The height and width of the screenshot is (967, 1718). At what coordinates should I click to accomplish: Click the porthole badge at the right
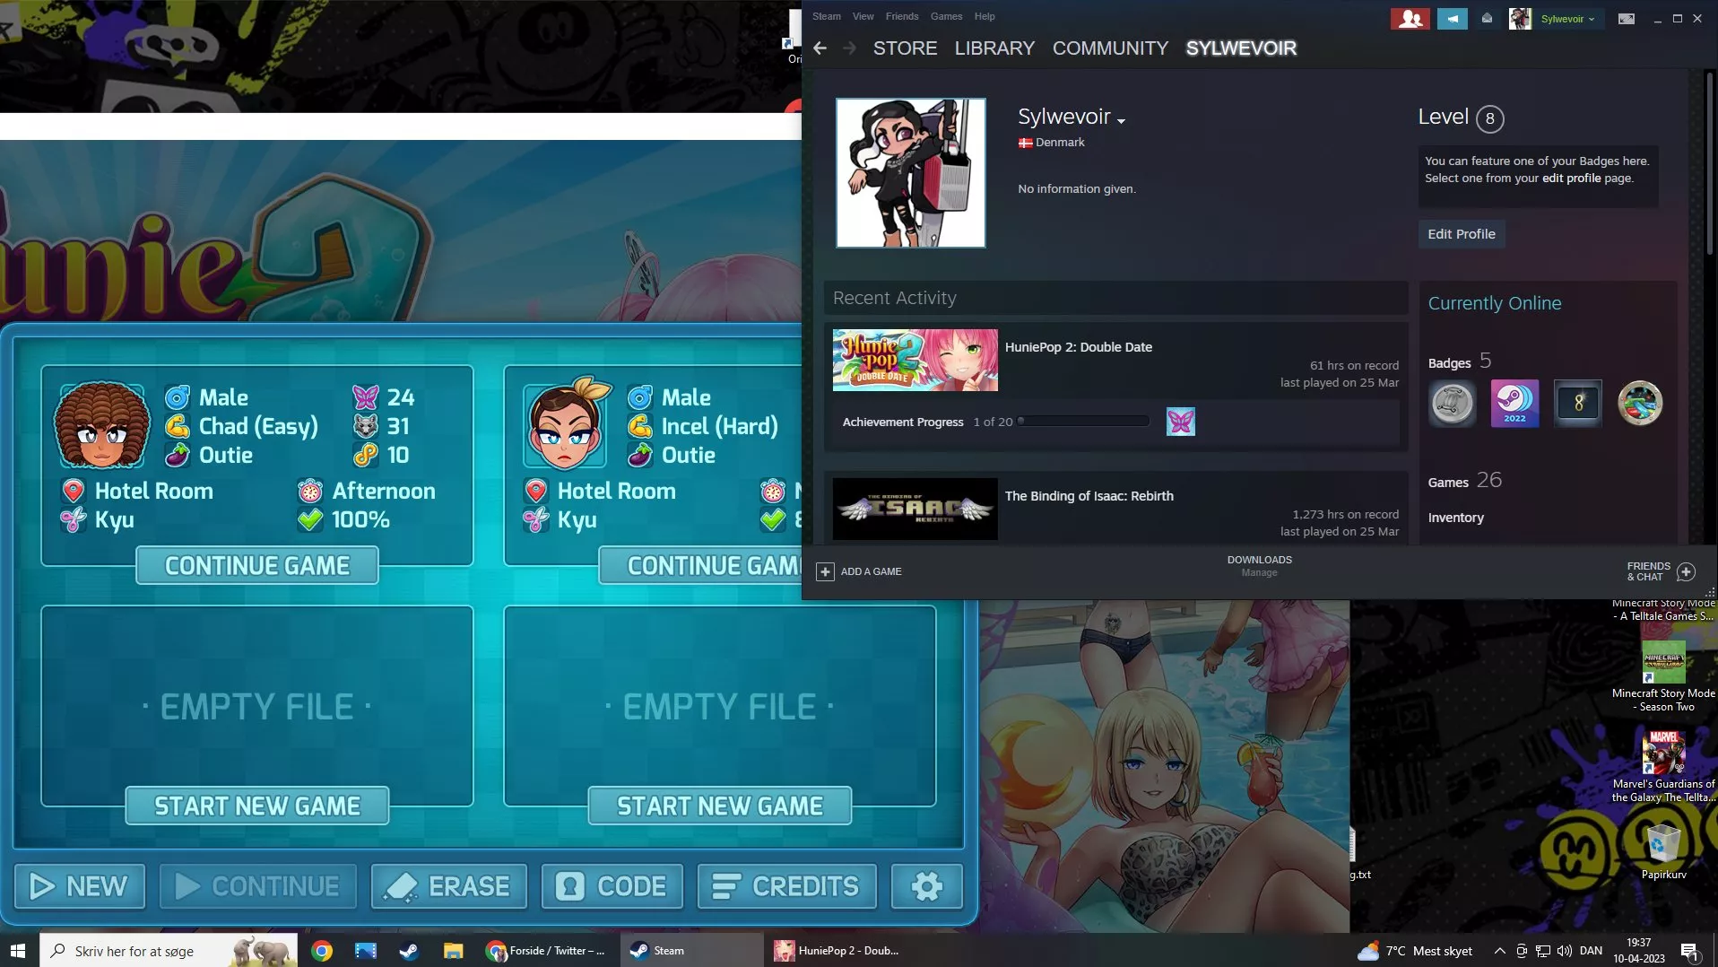point(1640,403)
